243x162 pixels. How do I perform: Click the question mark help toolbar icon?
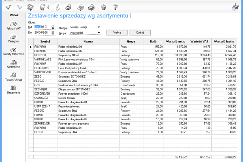click(x=116, y=6)
